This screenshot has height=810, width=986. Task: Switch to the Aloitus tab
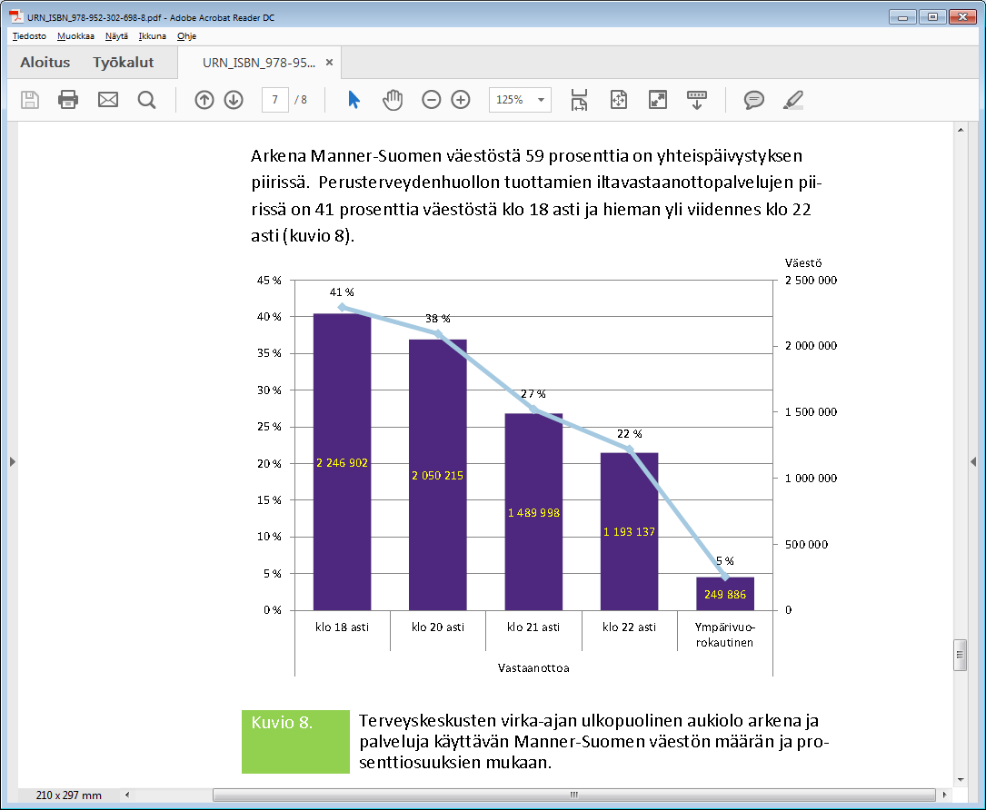45,63
